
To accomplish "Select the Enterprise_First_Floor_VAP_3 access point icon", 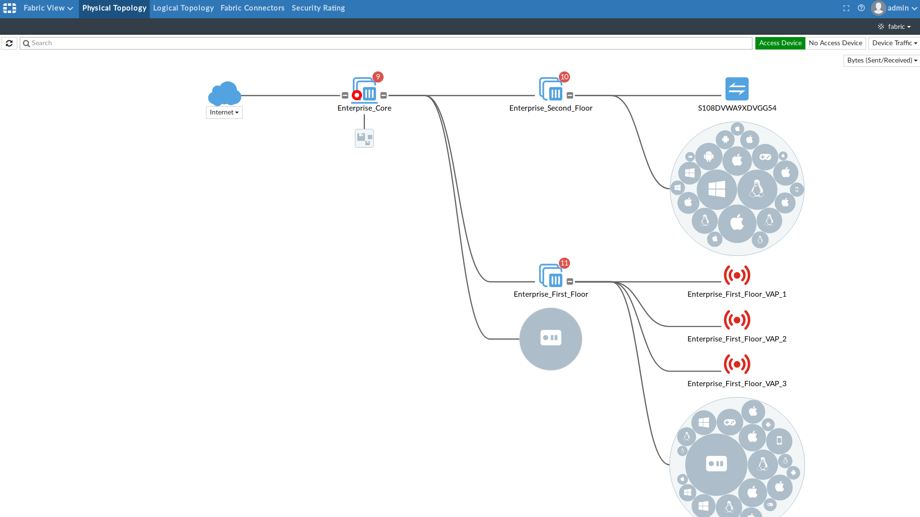I will (737, 364).
